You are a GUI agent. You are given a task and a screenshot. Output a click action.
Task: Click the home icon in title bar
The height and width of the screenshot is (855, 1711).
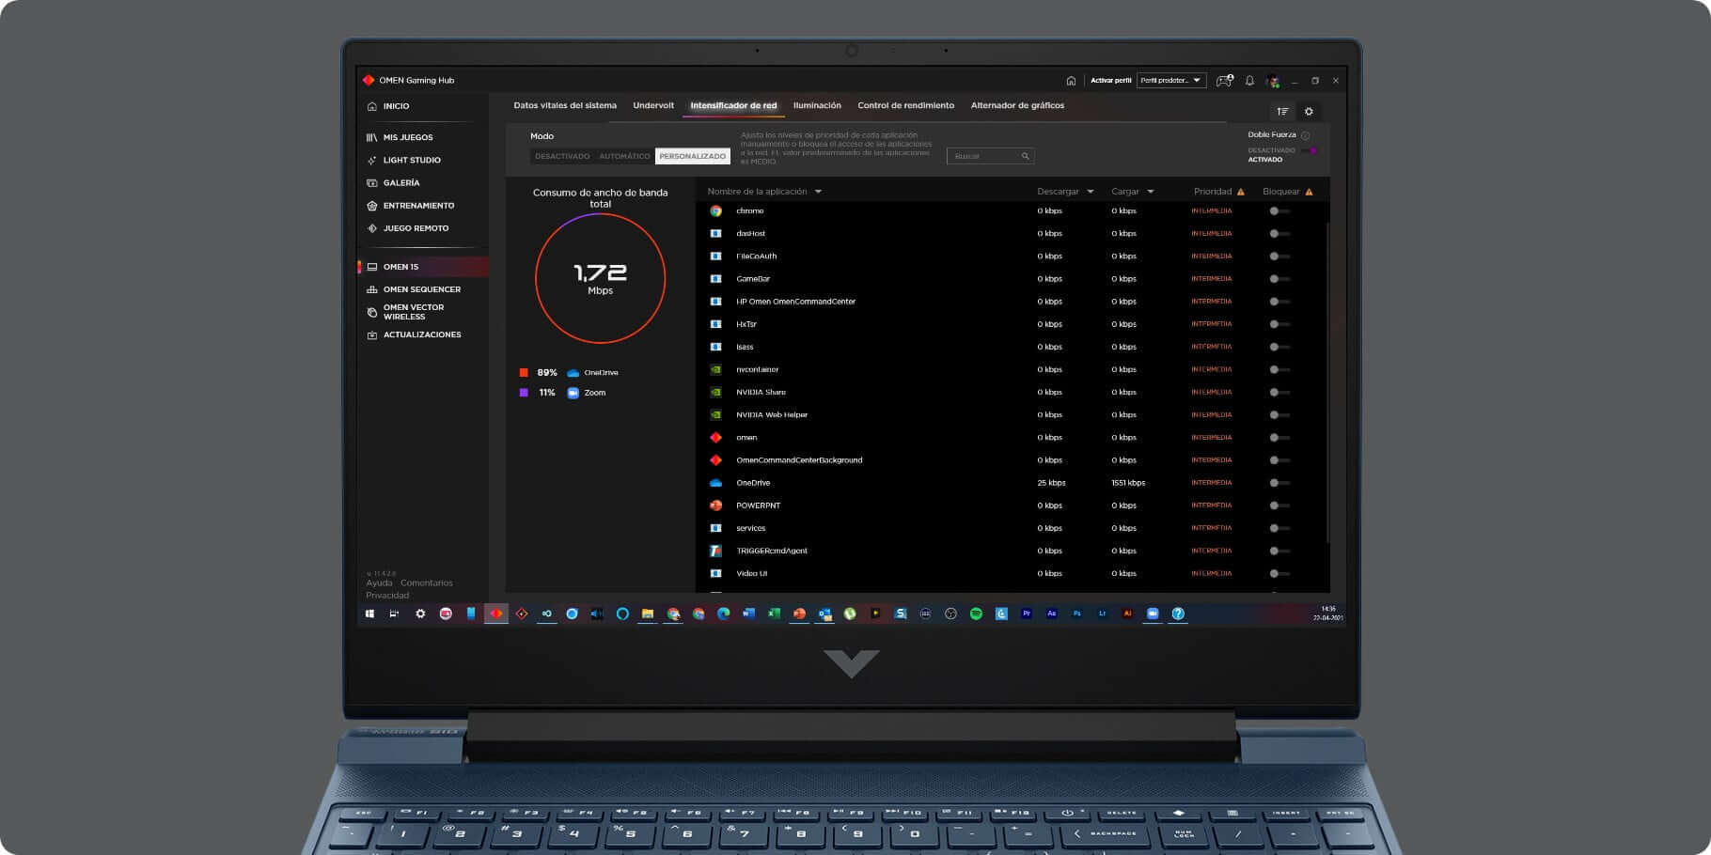[1071, 81]
